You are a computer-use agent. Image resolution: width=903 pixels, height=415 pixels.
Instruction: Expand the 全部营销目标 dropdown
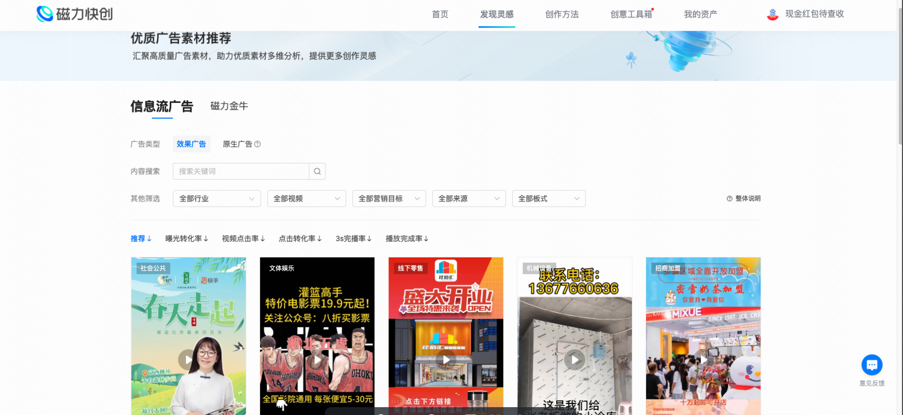click(389, 198)
